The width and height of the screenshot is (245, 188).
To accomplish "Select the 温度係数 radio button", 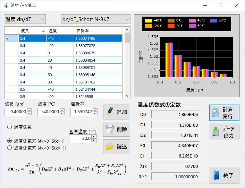I will (x=9, y=127).
